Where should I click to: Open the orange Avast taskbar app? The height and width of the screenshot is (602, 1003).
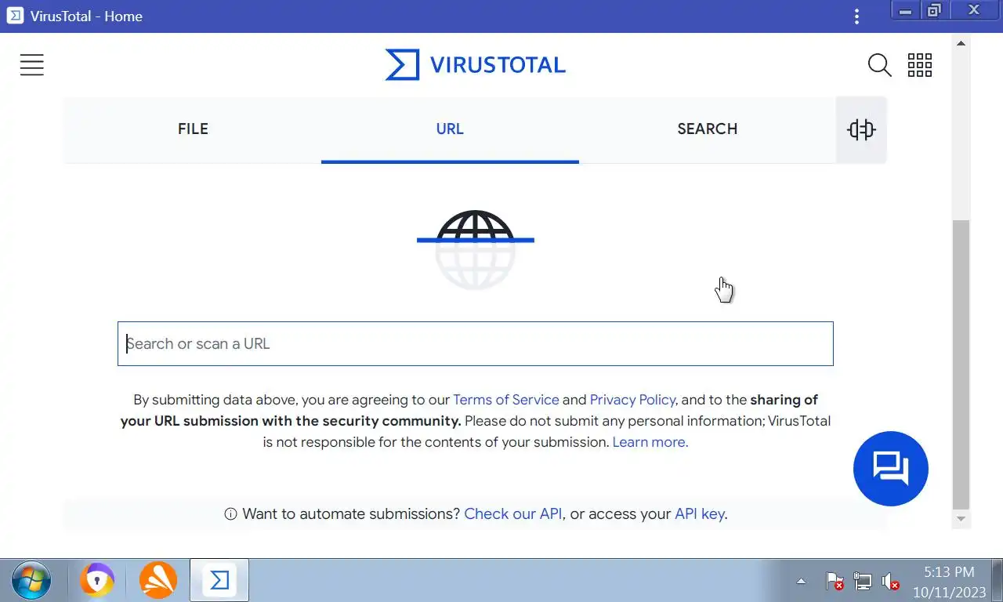tap(158, 581)
